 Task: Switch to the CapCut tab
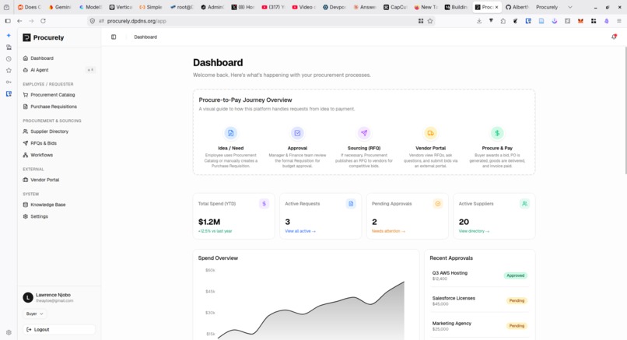tap(395, 7)
